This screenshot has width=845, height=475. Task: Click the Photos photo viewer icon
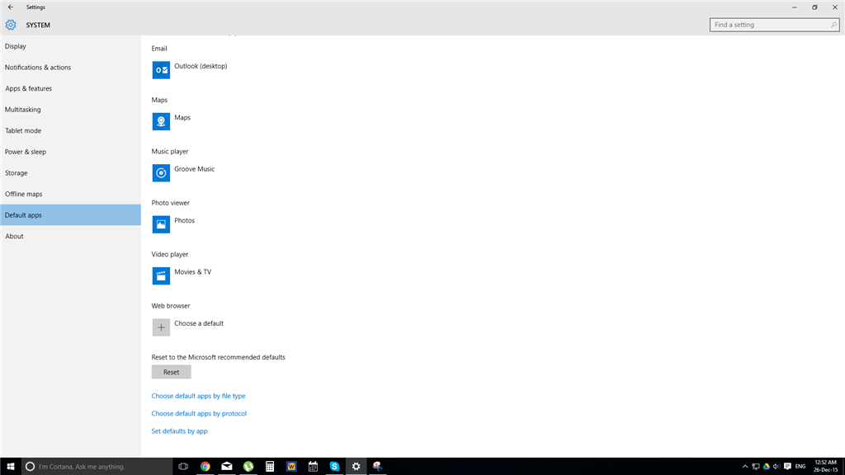[161, 224]
